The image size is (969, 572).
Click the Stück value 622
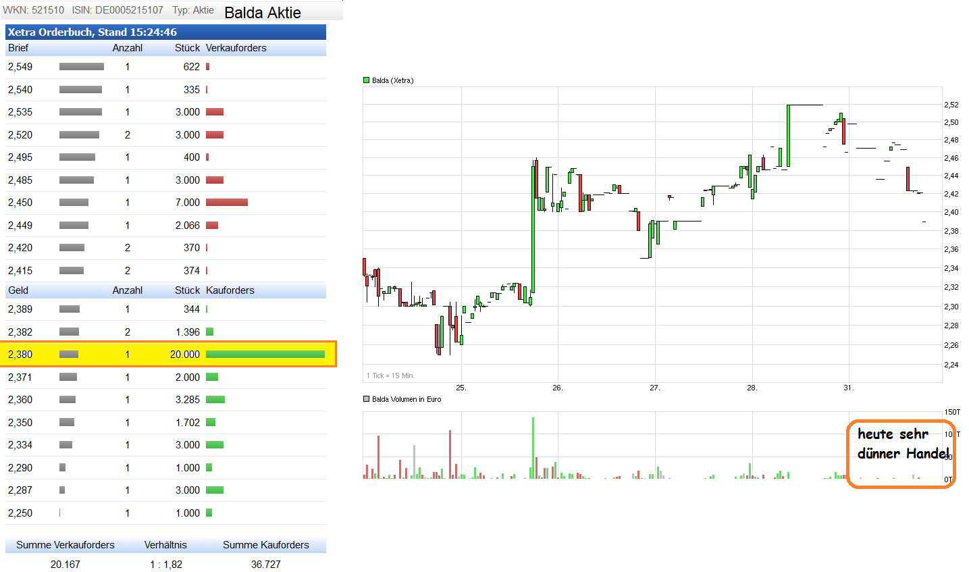(192, 67)
